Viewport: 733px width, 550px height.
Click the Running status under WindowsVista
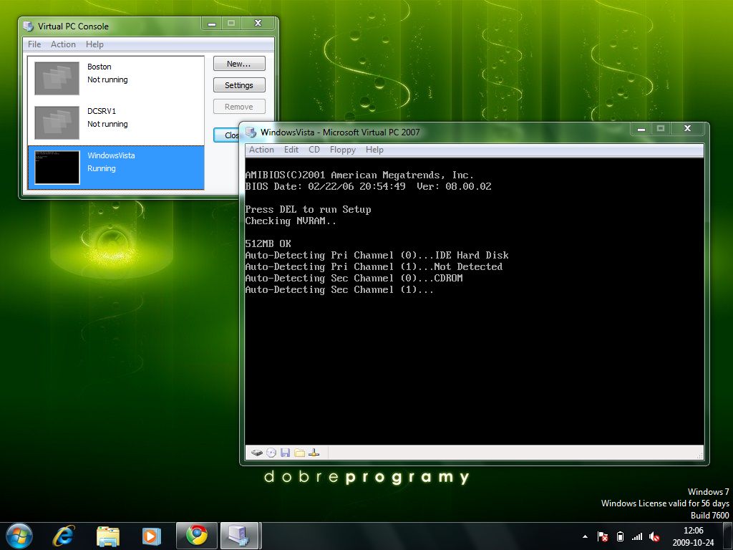[102, 168]
